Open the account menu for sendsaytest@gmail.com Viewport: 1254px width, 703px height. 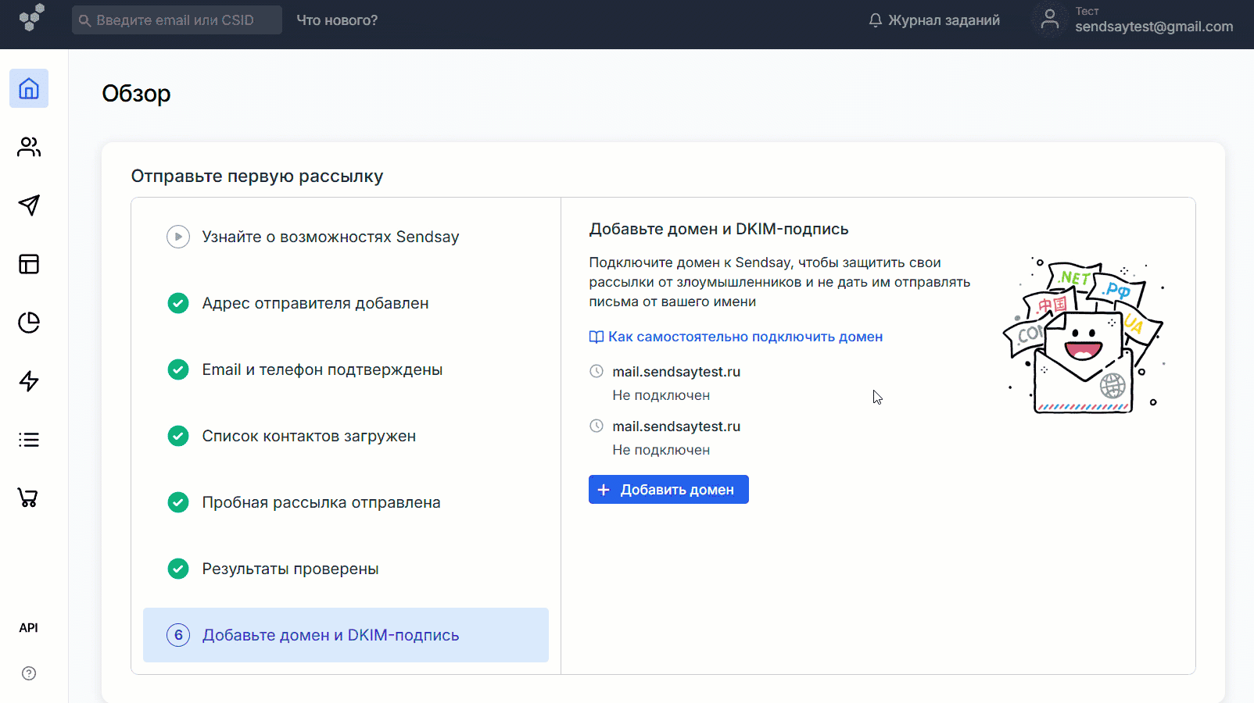pos(1131,20)
